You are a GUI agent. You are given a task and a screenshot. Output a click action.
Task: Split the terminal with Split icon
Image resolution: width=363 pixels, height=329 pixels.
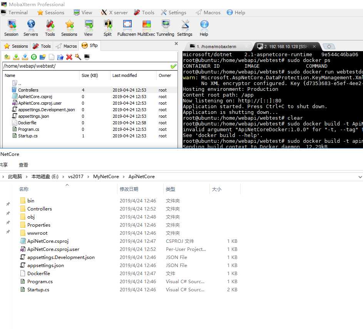(108, 28)
